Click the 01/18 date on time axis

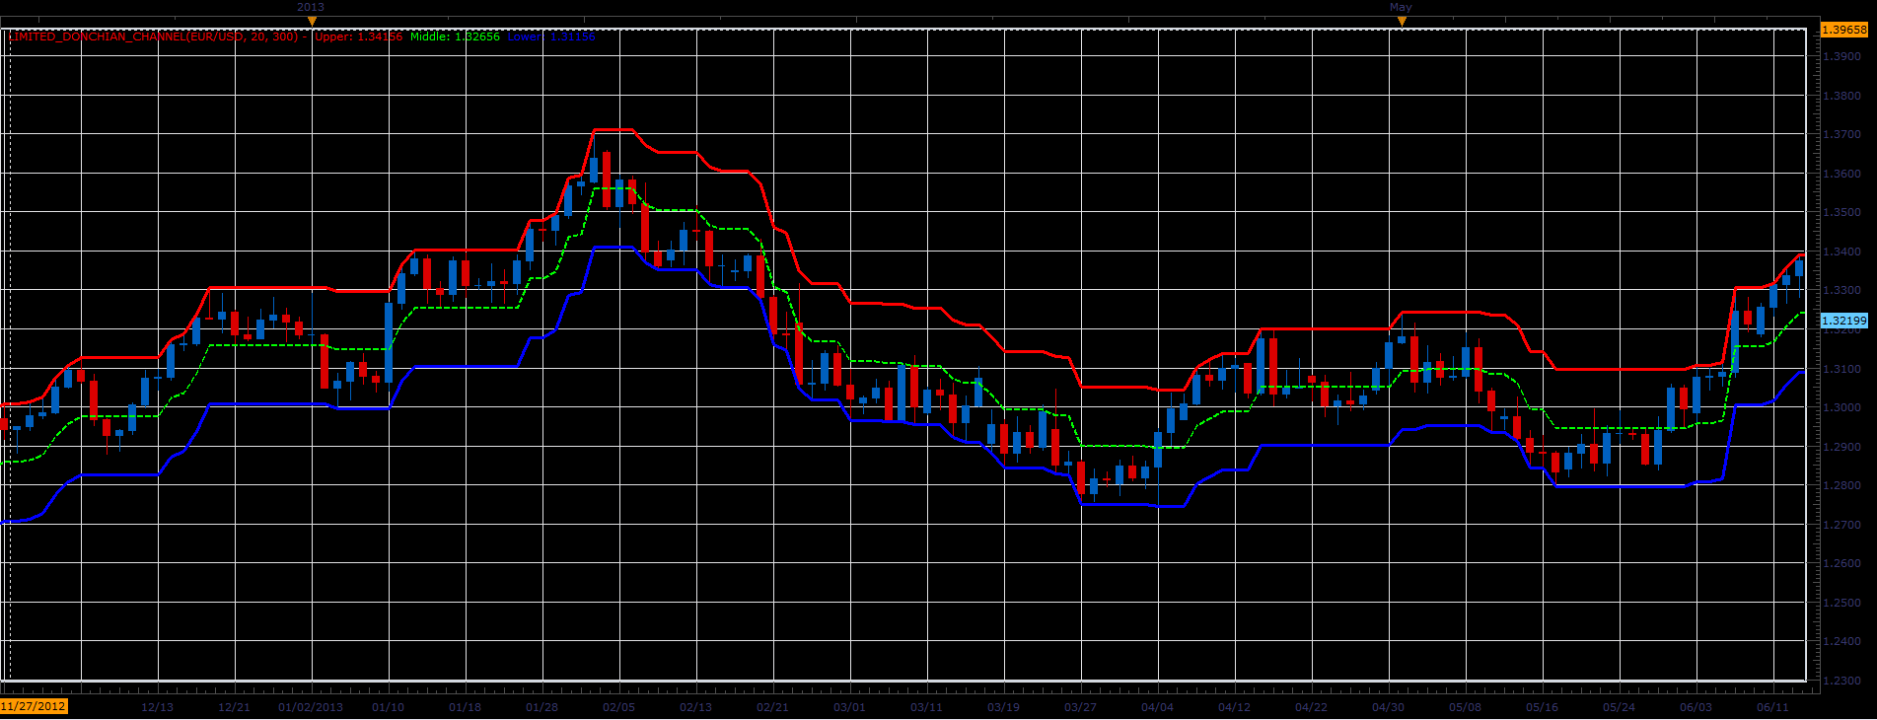pyautogui.click(x=465, y=707)
